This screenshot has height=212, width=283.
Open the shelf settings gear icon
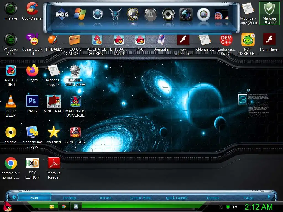(14, 197)
